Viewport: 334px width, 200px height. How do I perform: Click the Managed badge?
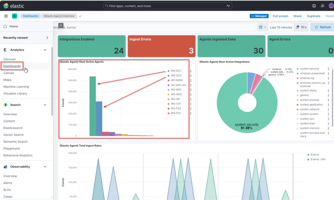click(x=259, y=16)
